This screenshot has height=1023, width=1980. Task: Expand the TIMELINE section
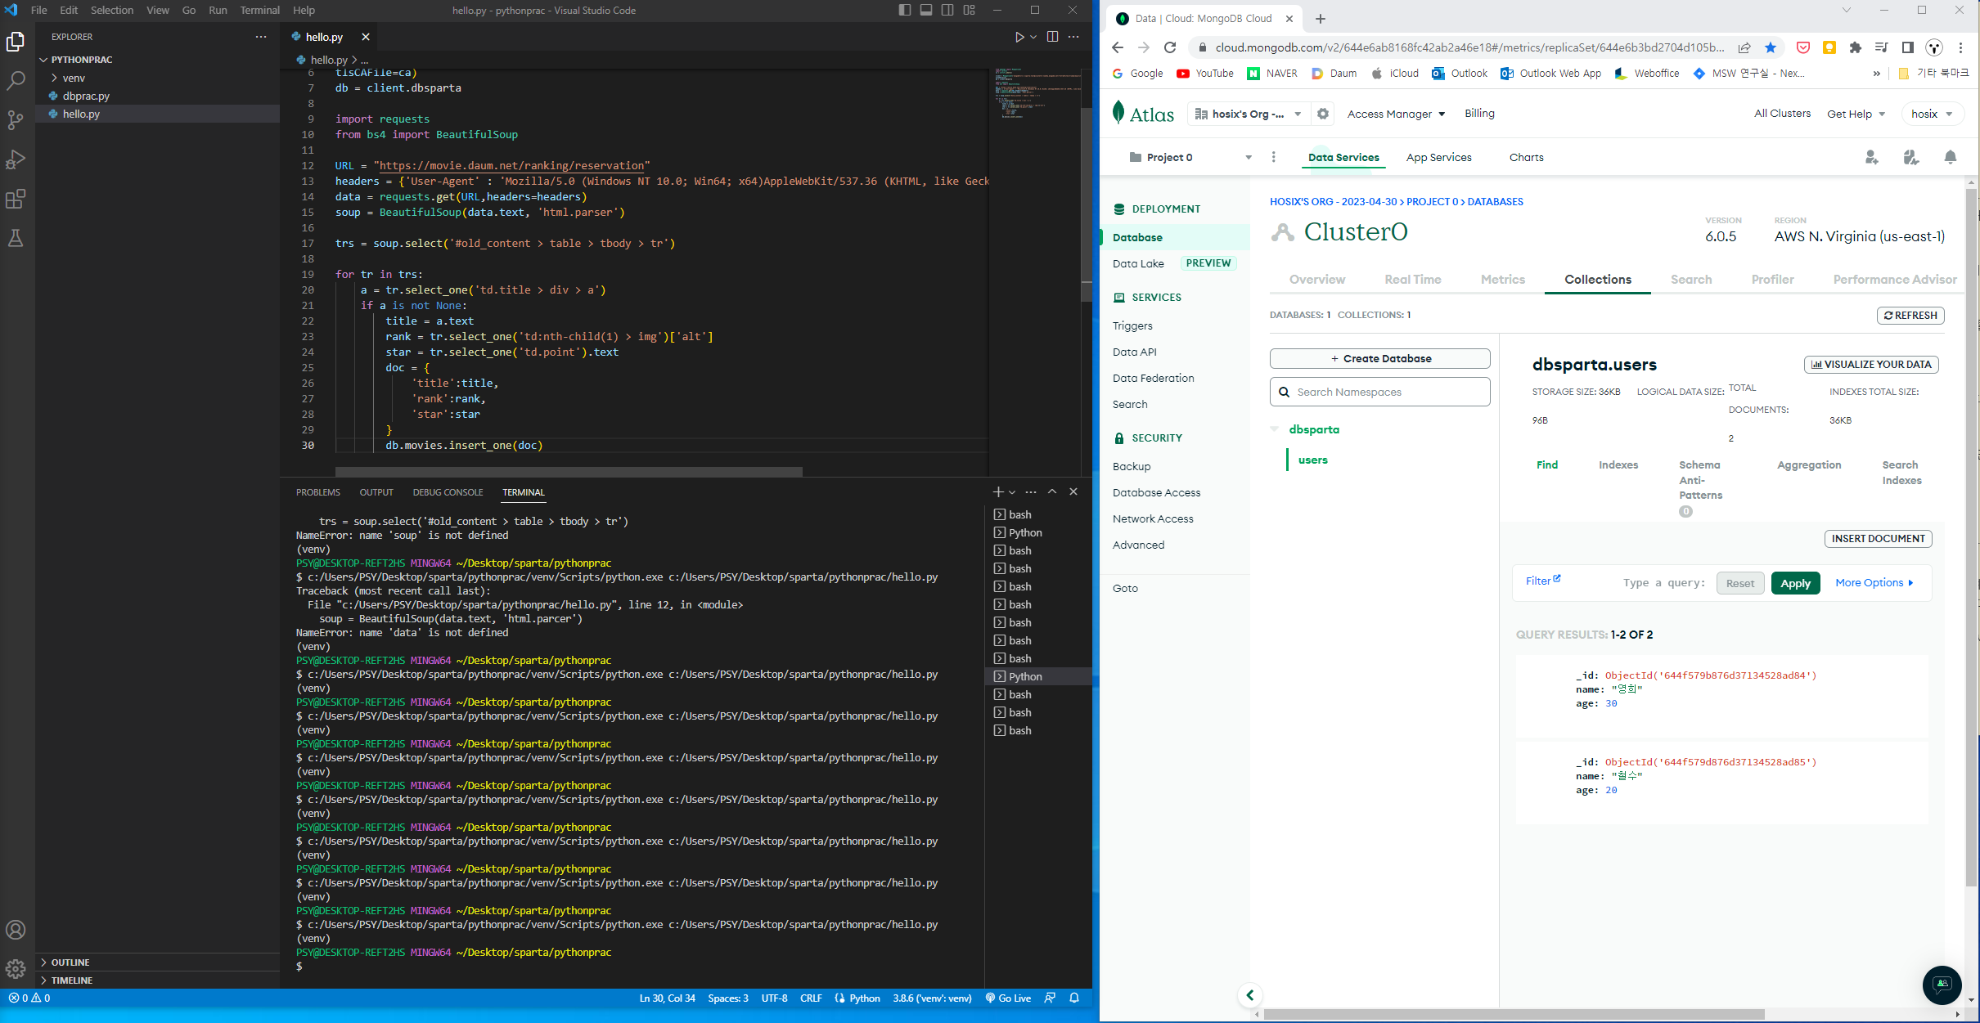pos(72,980)
